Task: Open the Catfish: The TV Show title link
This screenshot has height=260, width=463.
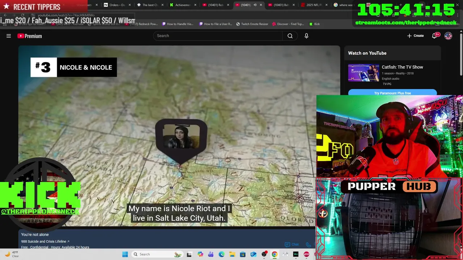Action: pos(402,67)
